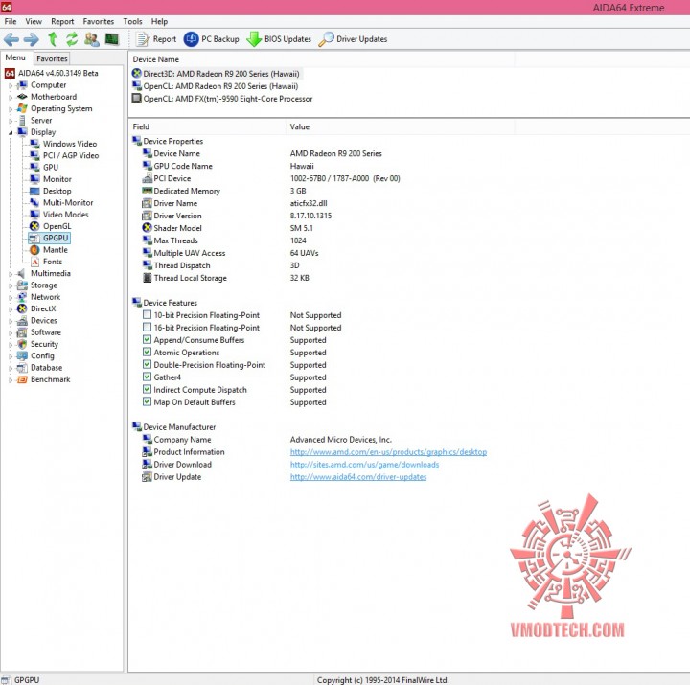Open the users manage icon in toolbar
The image size is (690, 685).
[92, 39]
